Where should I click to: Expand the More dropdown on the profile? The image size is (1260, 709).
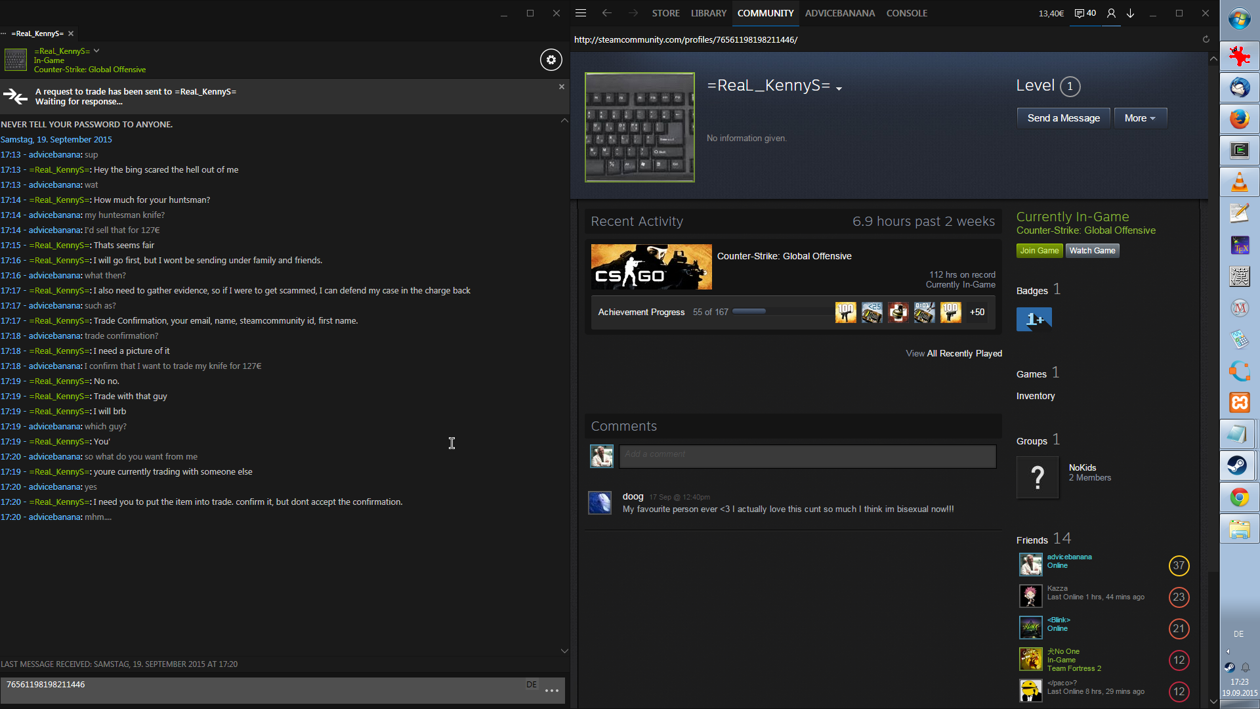(1140, 118)
